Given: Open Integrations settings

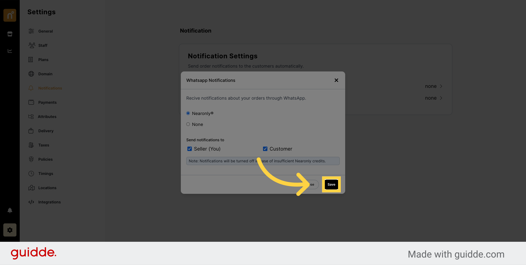Looking at the screenshot, I should [x=50, y=202].
